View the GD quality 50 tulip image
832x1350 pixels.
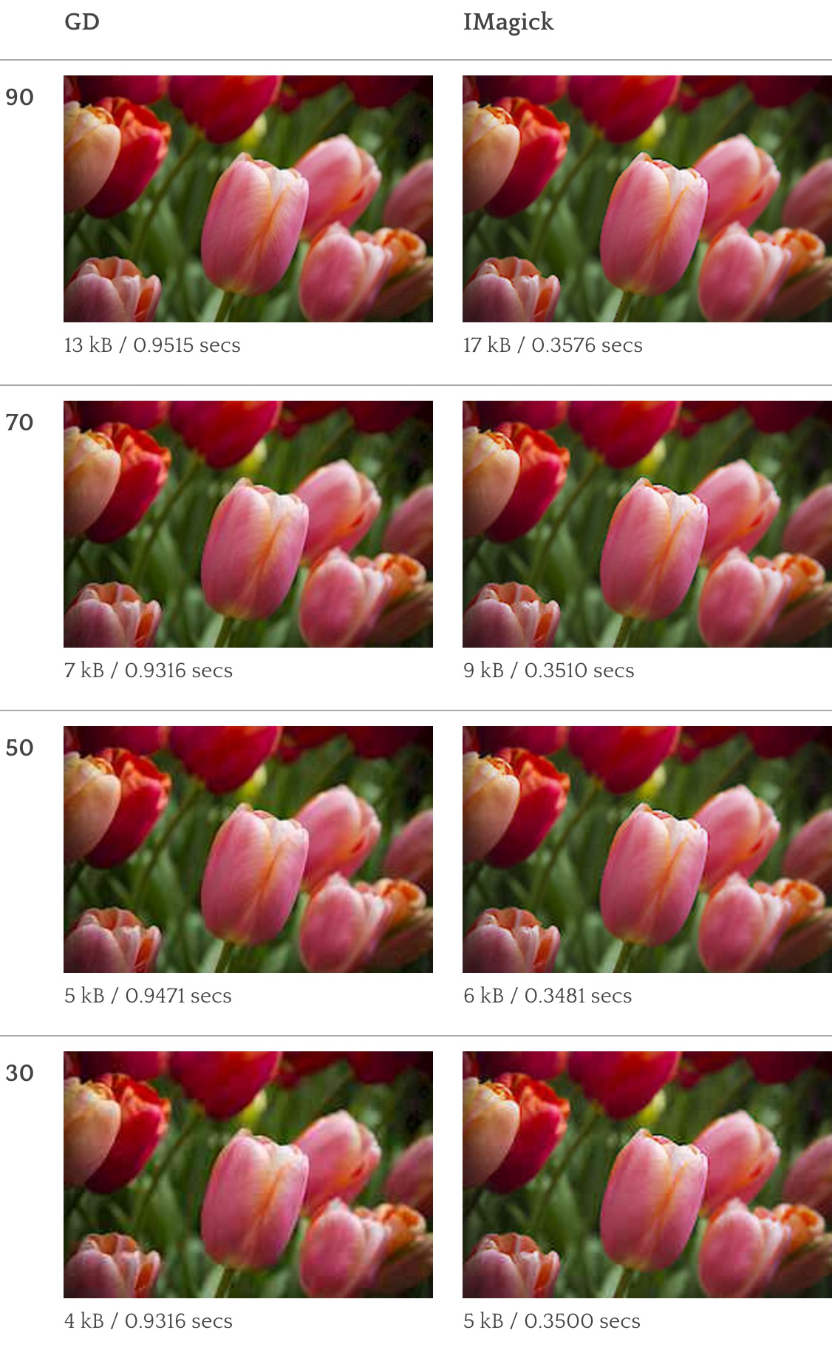[x=248, y=849]
